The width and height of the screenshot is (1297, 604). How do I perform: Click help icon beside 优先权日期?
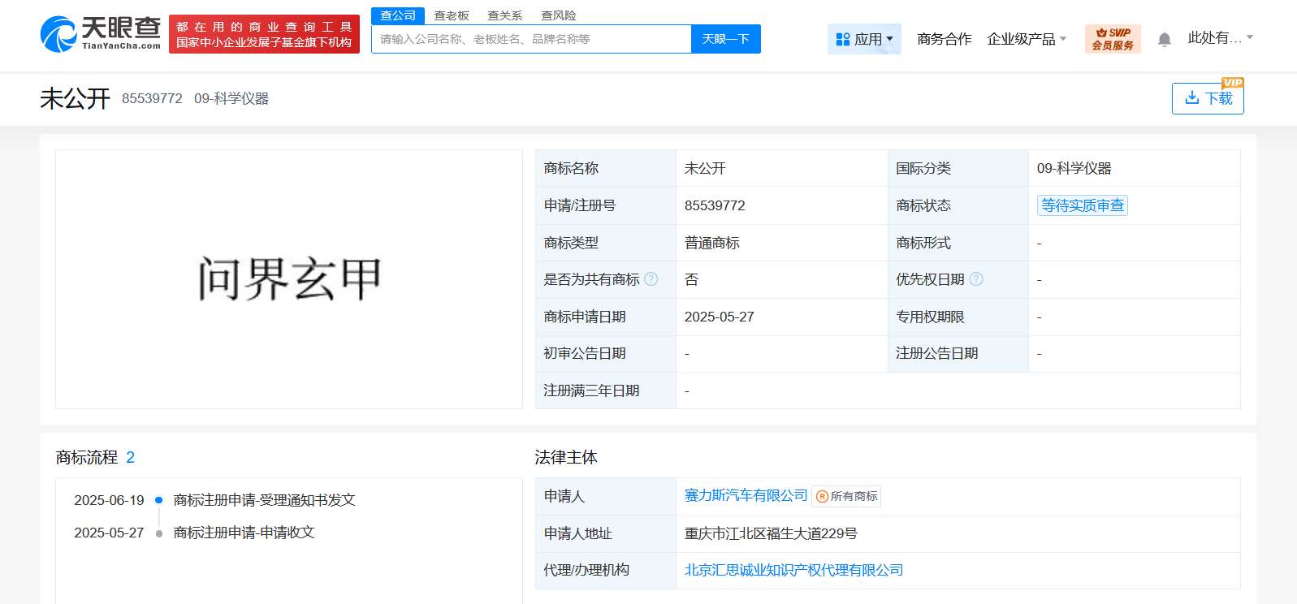(x=976, y=279)
